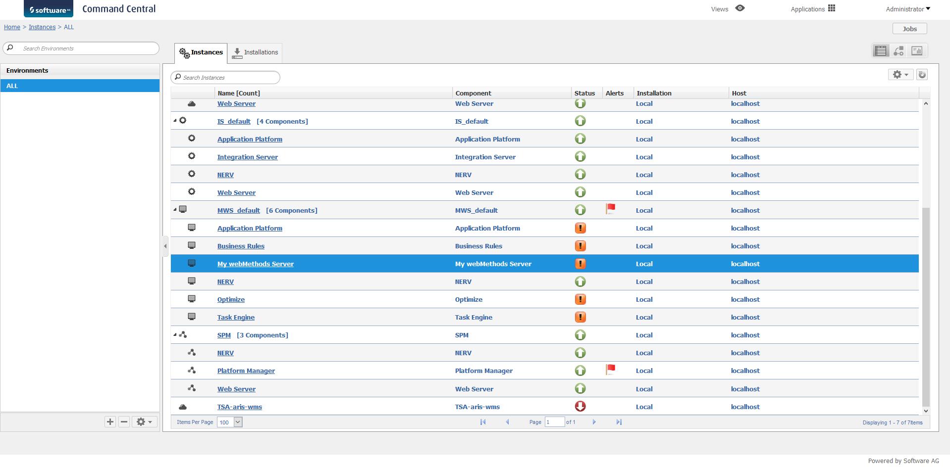The image size is (950, 467).
Task: Click the localhost host for Task Engine row
Action: pos(745,317)
